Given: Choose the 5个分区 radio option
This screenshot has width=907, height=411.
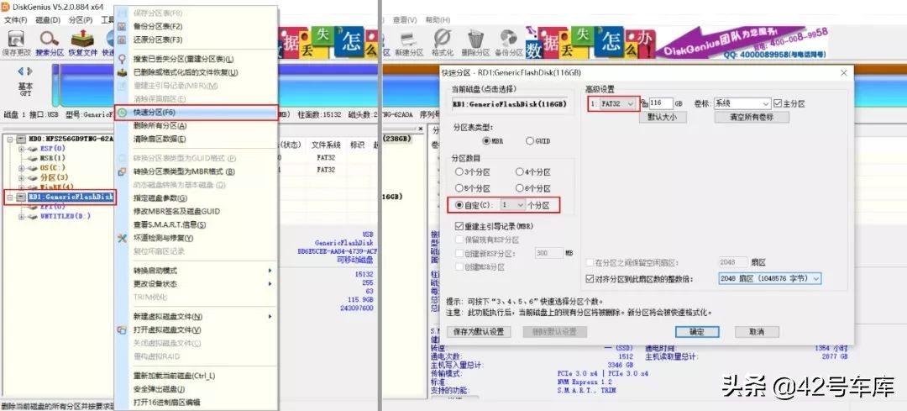Looking at the screenshot, I should (459, 188).
